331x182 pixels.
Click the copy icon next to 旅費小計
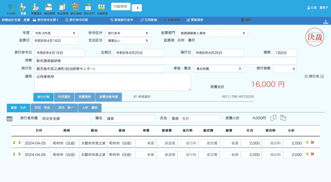click(x=273, y=118)
